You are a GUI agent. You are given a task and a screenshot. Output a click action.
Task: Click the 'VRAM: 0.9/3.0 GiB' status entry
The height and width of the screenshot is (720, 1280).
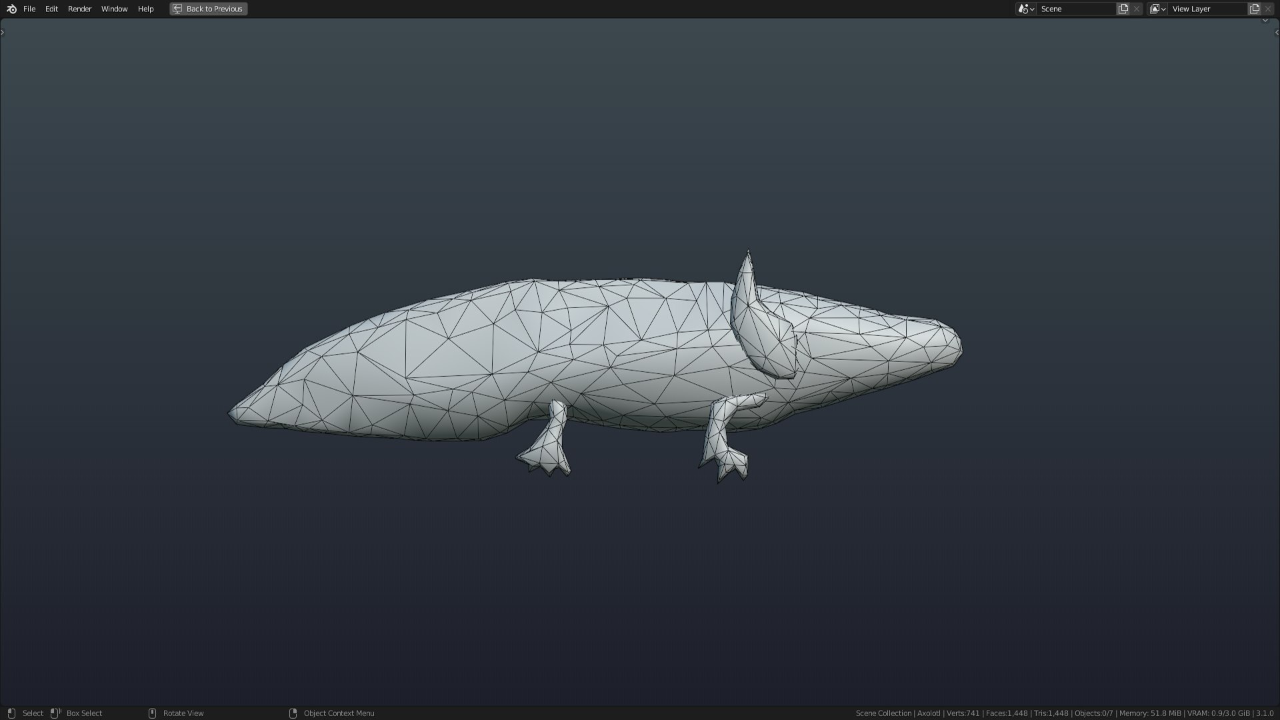pos(1219,713)
